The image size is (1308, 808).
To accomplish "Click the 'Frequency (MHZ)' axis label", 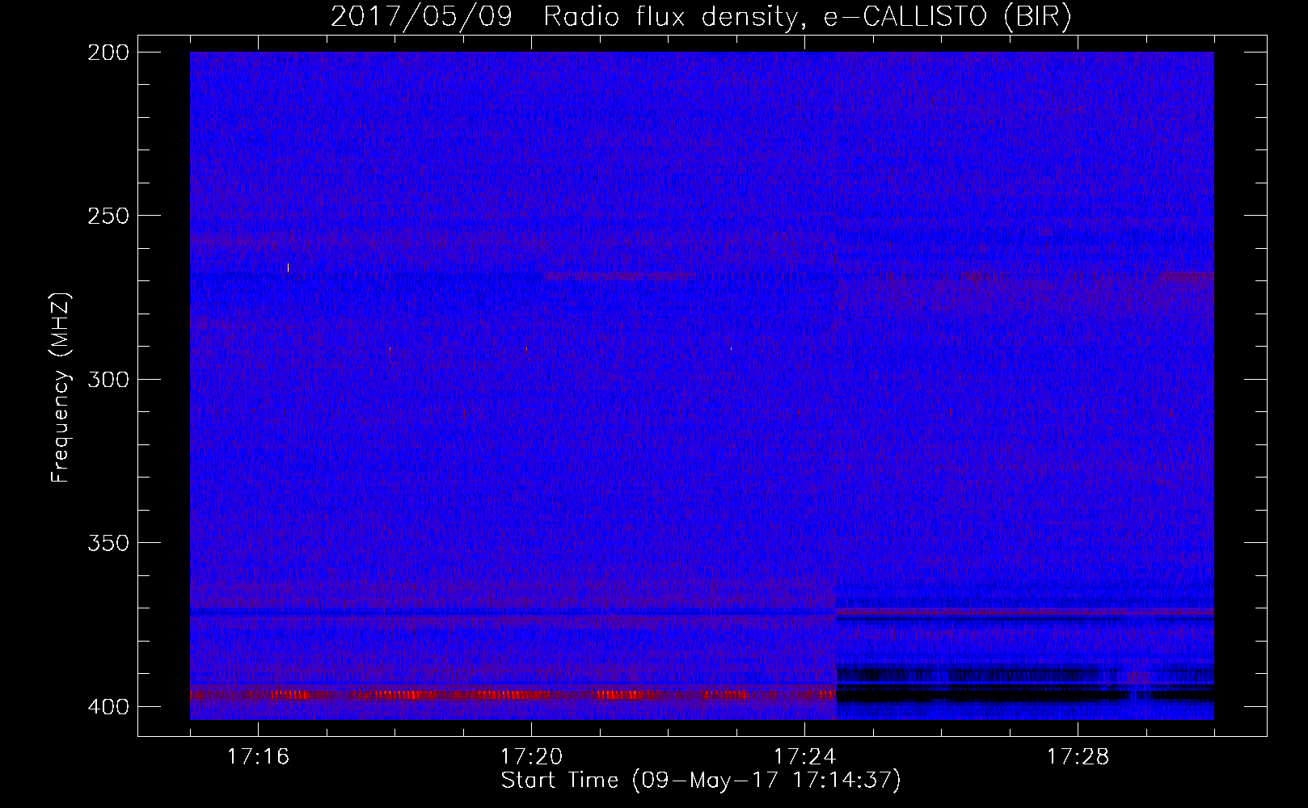I will (x=60, y=388).
